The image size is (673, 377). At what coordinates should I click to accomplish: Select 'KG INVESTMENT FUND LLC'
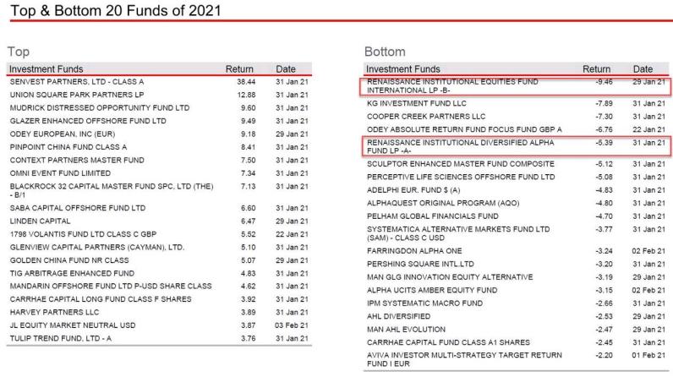click(416, 103)
